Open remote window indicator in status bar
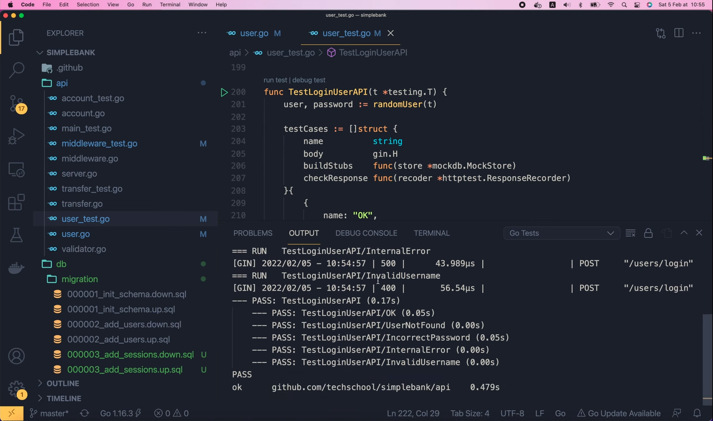Screen dimensions: 713x421 click(12, 413)
